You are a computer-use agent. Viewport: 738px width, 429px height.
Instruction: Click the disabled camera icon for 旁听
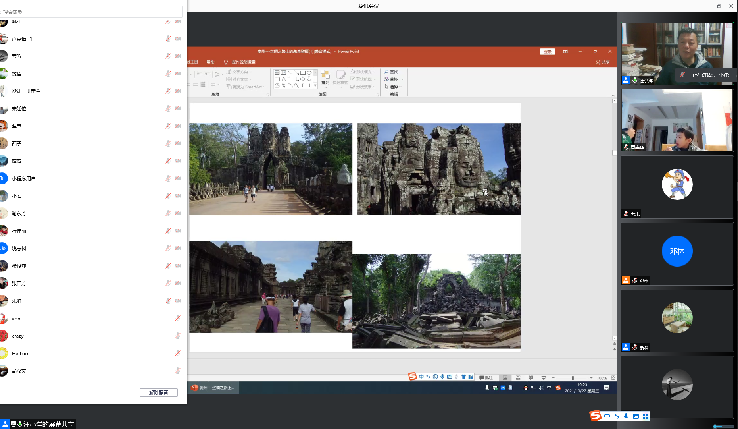(178, 56)
